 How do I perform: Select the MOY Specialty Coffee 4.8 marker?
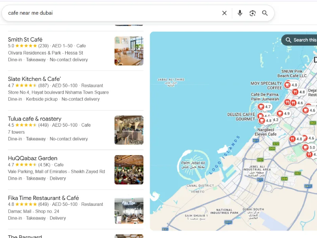[x=290, y=85]
